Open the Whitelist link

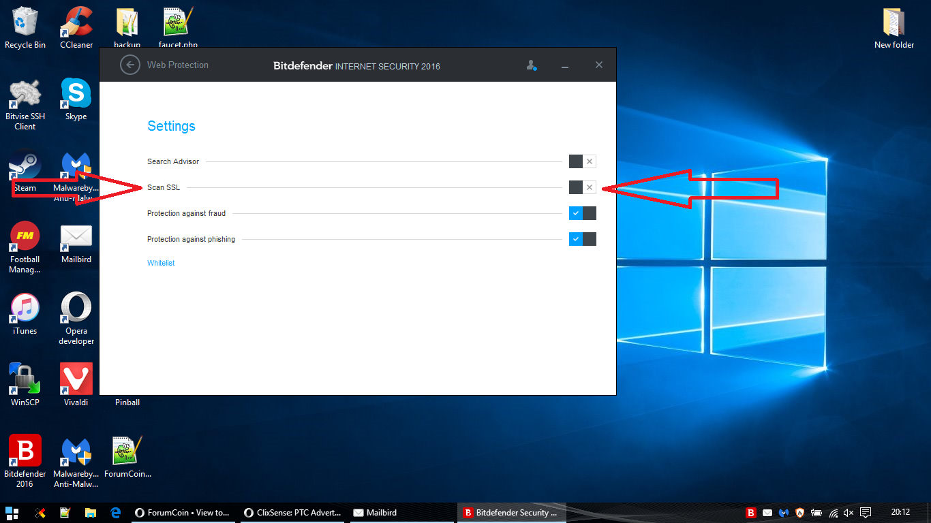161,263
